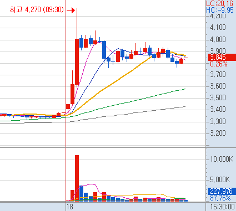Click the 10,000K volume axis label
The height and width of the screenshot is (211, 236).
point(222,159)
